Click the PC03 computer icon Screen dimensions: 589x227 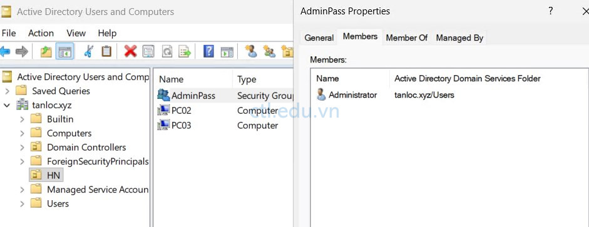coord(164,125)
